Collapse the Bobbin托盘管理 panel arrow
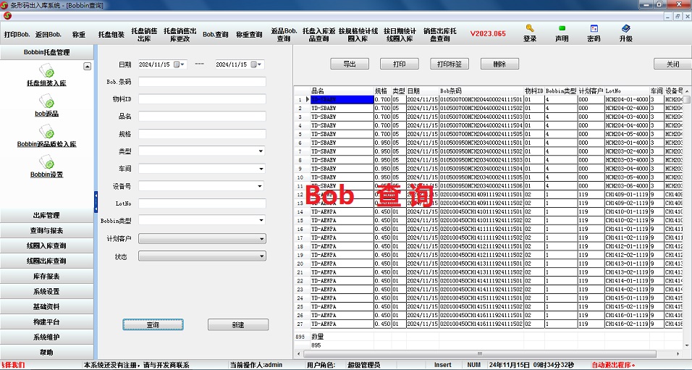 coord(88,67)
